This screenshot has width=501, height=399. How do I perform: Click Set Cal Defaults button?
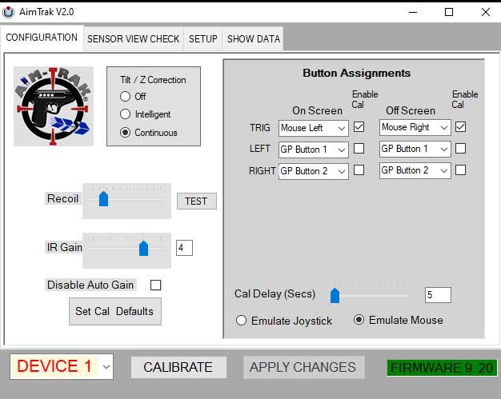point(115,312)
